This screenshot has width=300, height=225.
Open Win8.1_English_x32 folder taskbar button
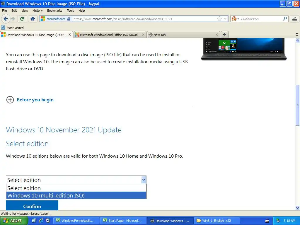point(217,221)
